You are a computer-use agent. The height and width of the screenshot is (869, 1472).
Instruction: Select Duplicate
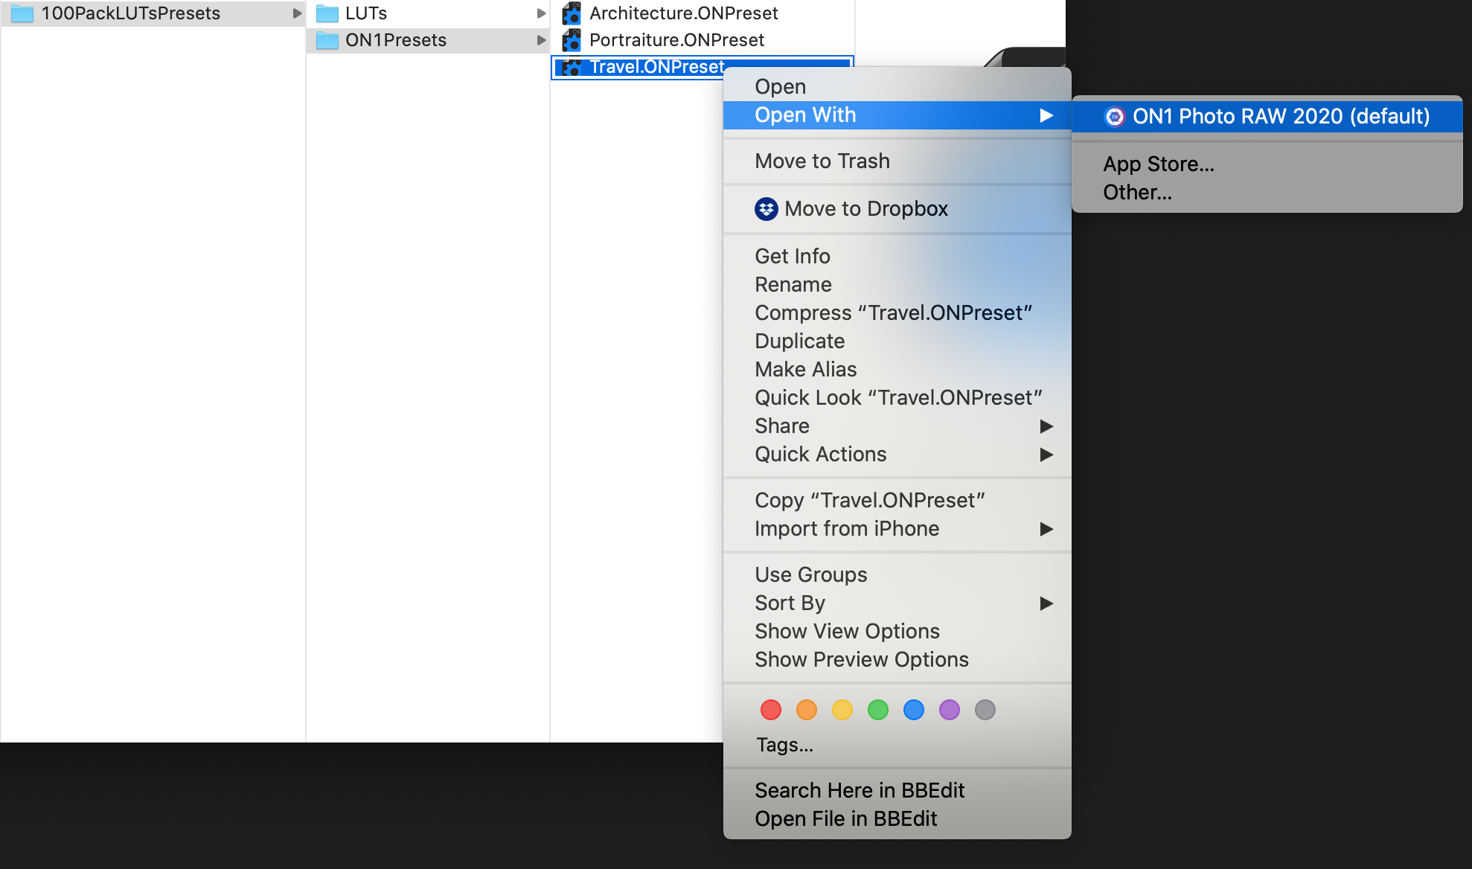(897, 341)
